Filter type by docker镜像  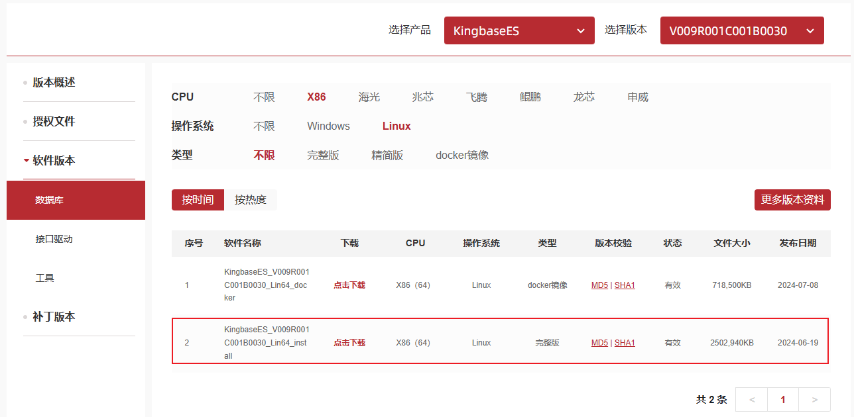[x=462, y=155]
